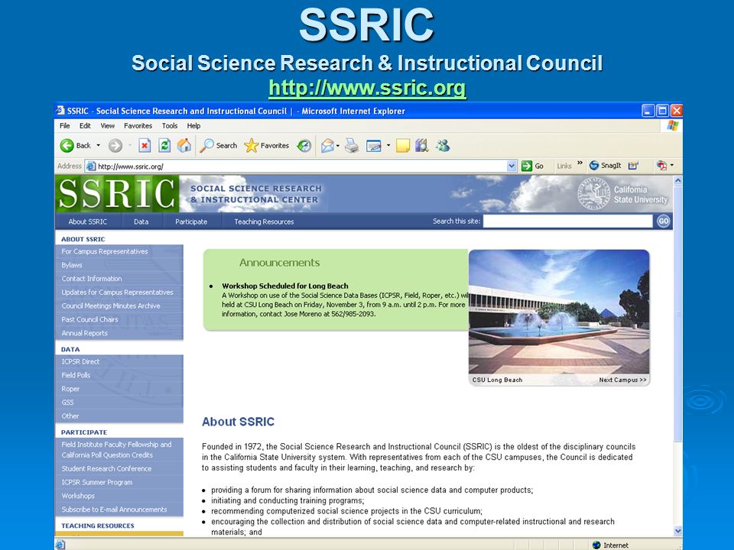Open the Mail button dropdown arrow
734x550 pixels.
tap(338, 146)
